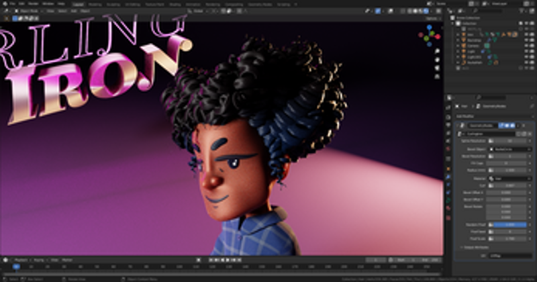This screenshot has height=282, width=537.
Task: Open the Render menu
Action: pos(33,4)
